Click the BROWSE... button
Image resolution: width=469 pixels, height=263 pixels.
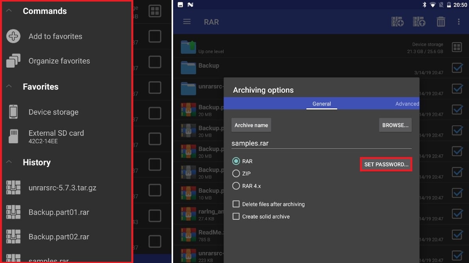(395, 125)
